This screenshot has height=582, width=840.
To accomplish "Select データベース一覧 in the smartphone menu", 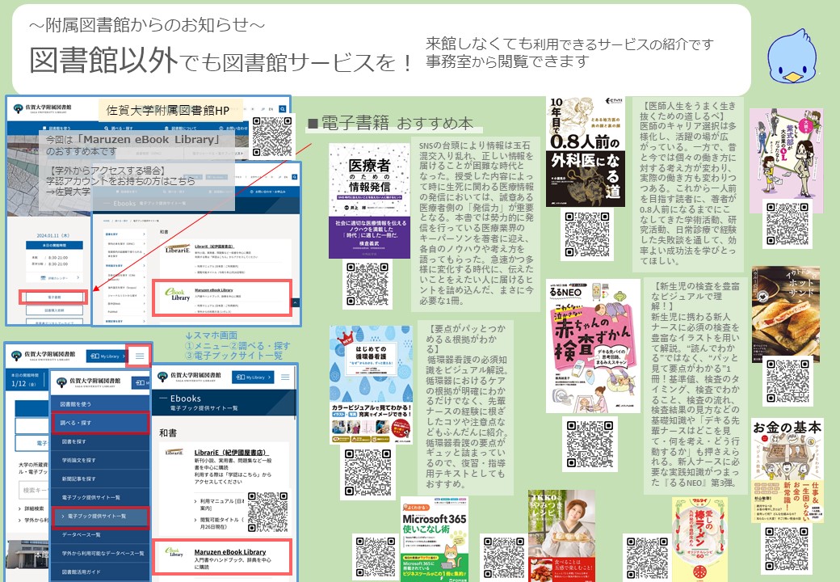I will (100, 535).
